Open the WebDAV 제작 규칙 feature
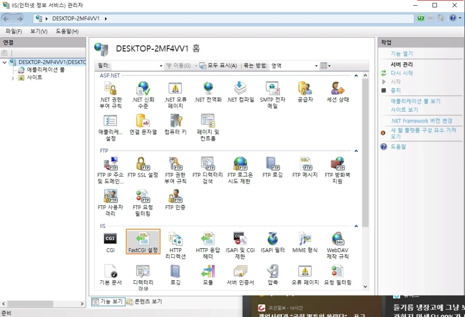 (x=338, y=245)
